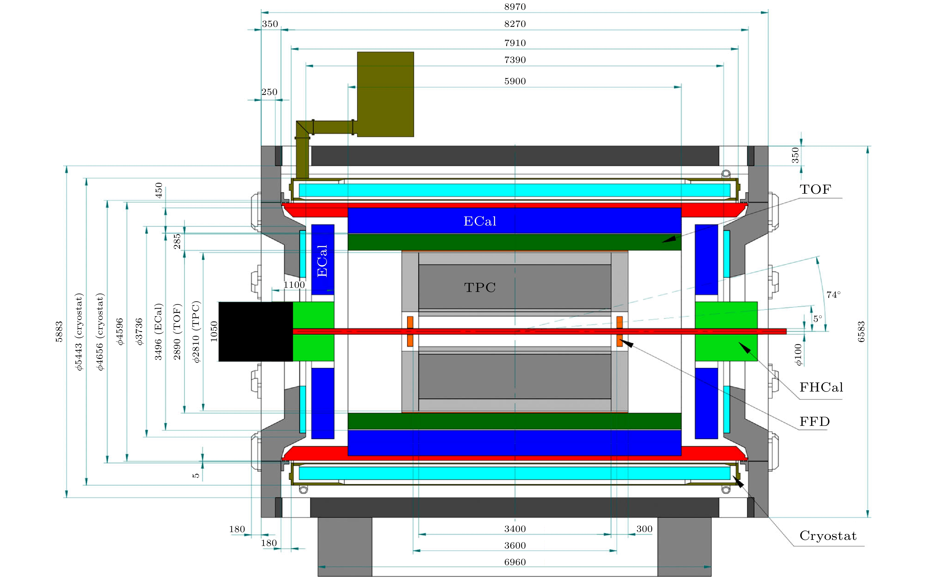Click the 6583 vertical dimension on right
Image resolution: width=927 pixels, height=580 pixels.
click(x=861, y=332)
